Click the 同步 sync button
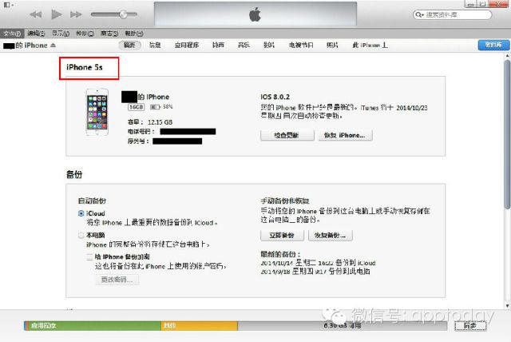Viewport: 511px width, 342px height. point(470,325)
